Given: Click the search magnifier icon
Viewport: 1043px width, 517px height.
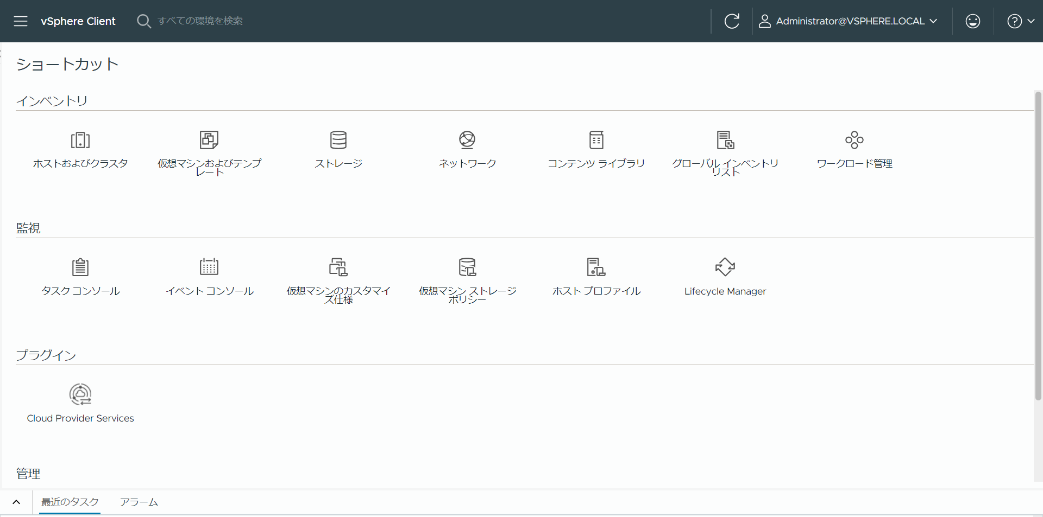Looking at the screenshot, I should [x=143, y=21].
